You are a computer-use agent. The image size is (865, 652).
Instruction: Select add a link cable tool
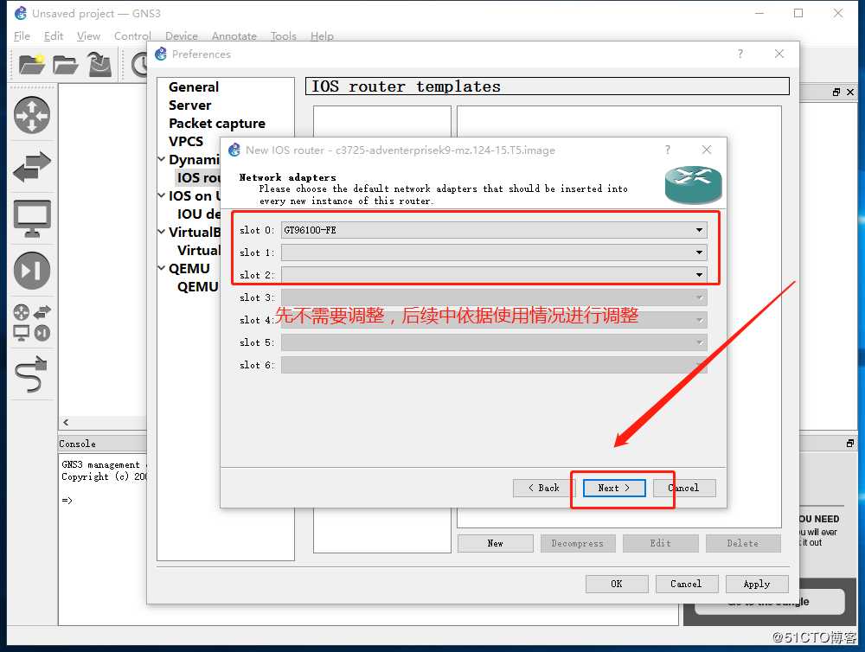click(x=31, y=374)
